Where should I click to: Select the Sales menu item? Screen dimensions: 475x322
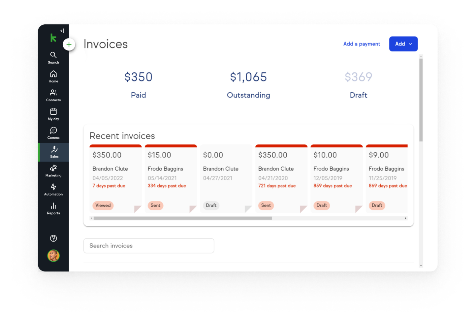point(54,152)
